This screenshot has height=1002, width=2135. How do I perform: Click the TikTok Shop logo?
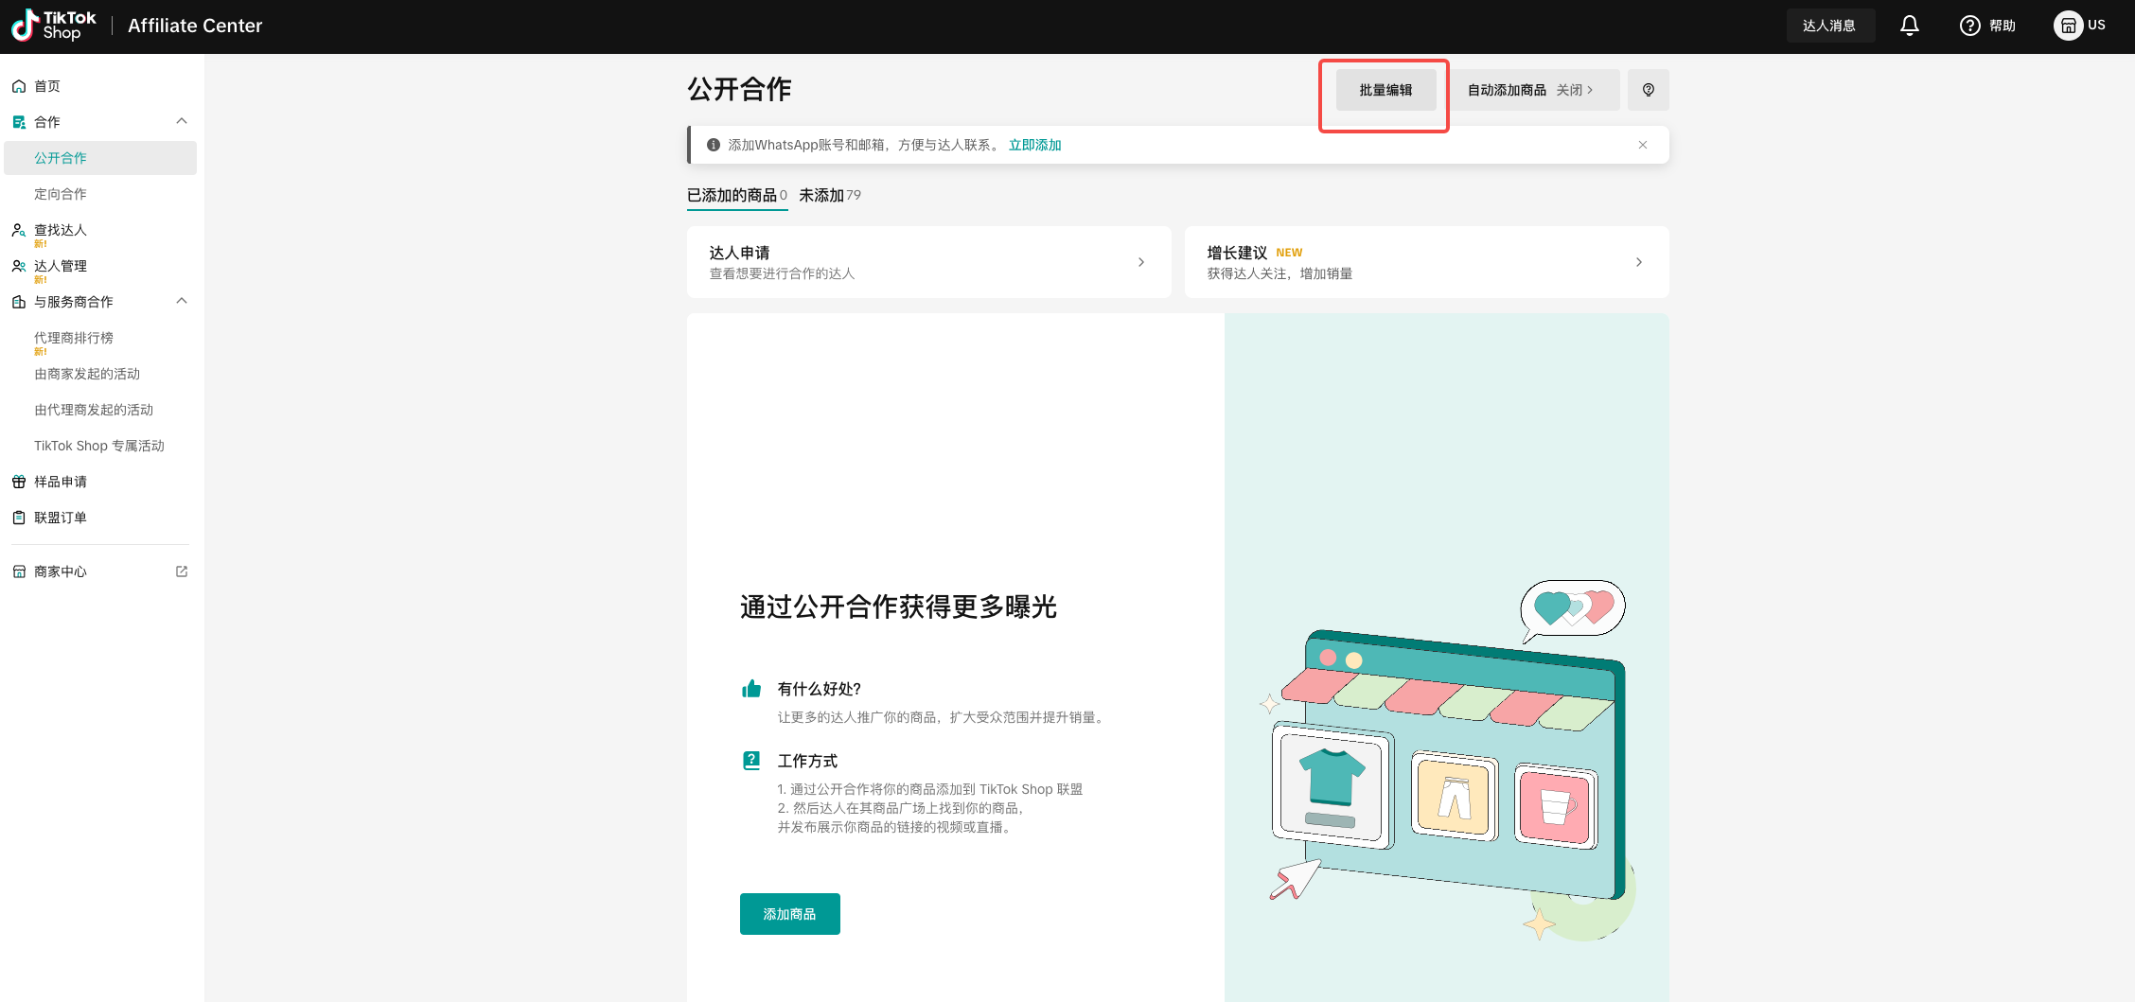tap(54, 26)
